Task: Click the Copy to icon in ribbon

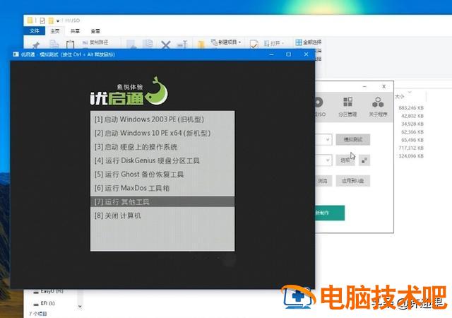Action: click(x=148, y=44)
